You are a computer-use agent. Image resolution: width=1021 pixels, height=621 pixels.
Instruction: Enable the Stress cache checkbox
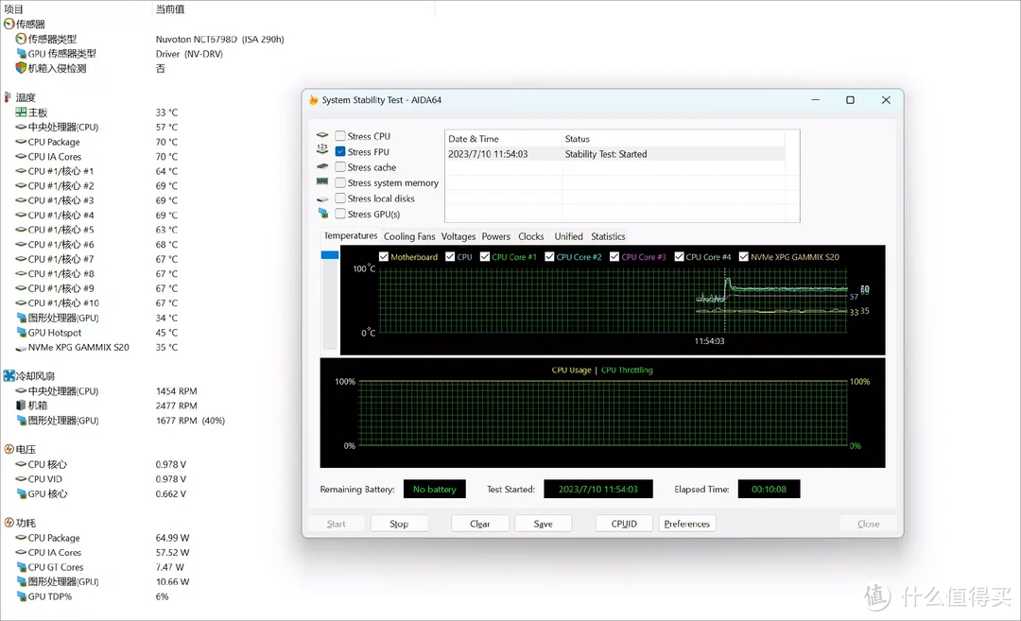340,167
